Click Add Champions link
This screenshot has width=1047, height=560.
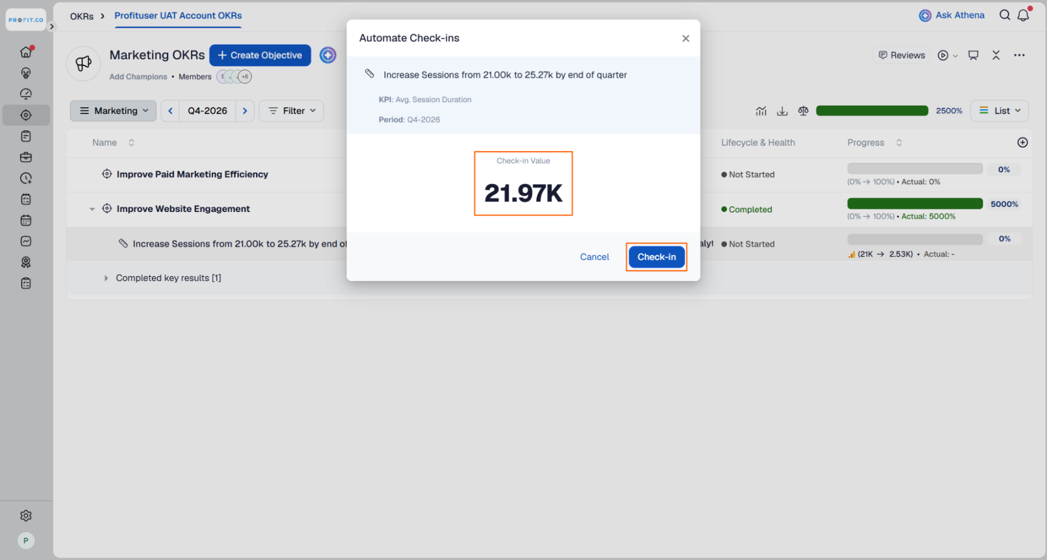(138, 76)
